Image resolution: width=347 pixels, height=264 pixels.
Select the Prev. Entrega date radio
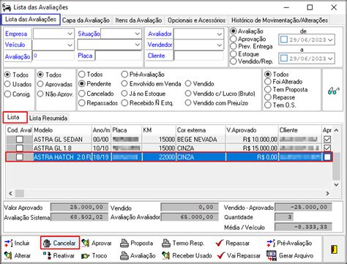click(x=234, y=46)
